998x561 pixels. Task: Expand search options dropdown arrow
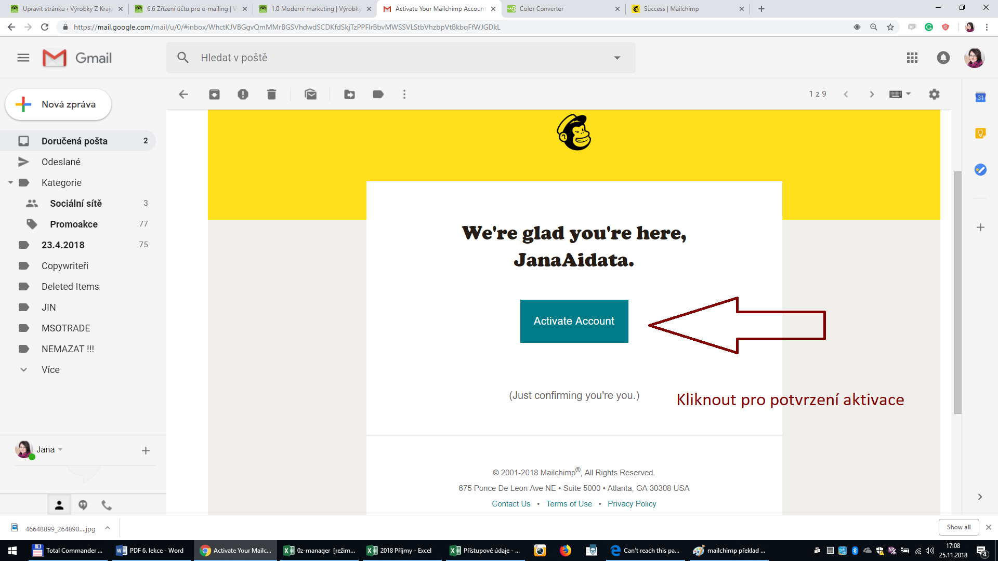click(x=617, y=58)
